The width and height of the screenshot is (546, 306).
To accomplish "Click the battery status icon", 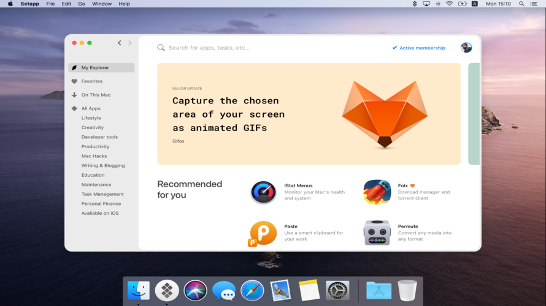I will point(463,4).
